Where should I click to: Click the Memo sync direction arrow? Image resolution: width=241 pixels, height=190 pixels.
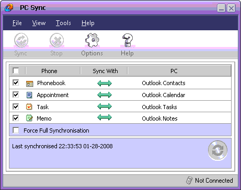[x=105, y=117]
